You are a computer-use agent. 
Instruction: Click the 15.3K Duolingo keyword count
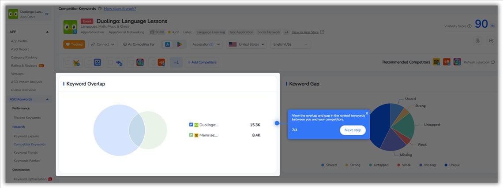(x=255, y=125)
